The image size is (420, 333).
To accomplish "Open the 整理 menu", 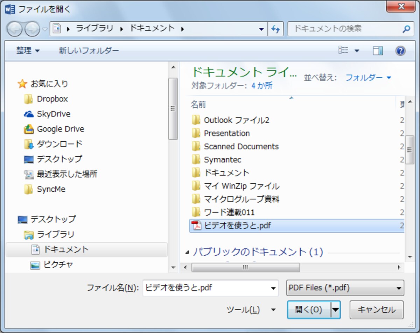I will 28,51.
